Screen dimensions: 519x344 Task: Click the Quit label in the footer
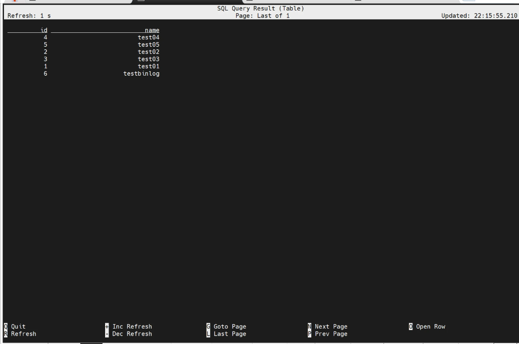pos(18,327)
